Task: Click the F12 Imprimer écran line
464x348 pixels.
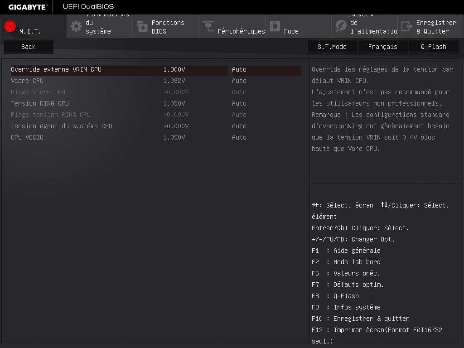Action: (x=377, y=336)
